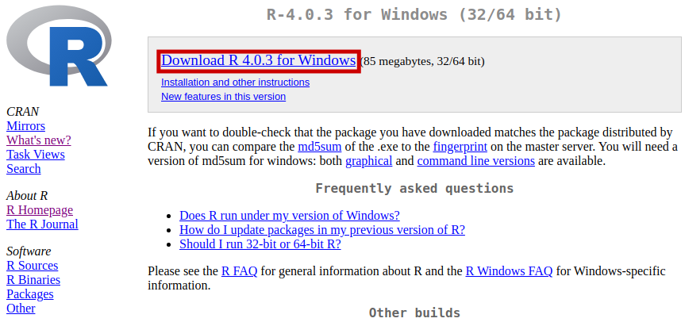Open Task Views in sidebar
This screenshot has height=326, width=685.
(36, 155)
